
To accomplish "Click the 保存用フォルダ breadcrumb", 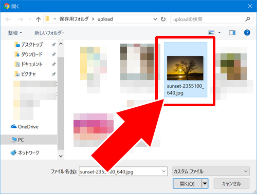I will pos(74,19).
